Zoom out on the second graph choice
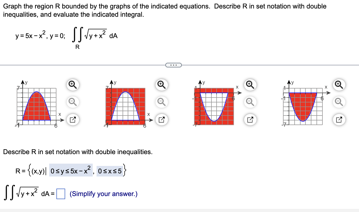This screenshot has width=359, height=212. [161, 102]
